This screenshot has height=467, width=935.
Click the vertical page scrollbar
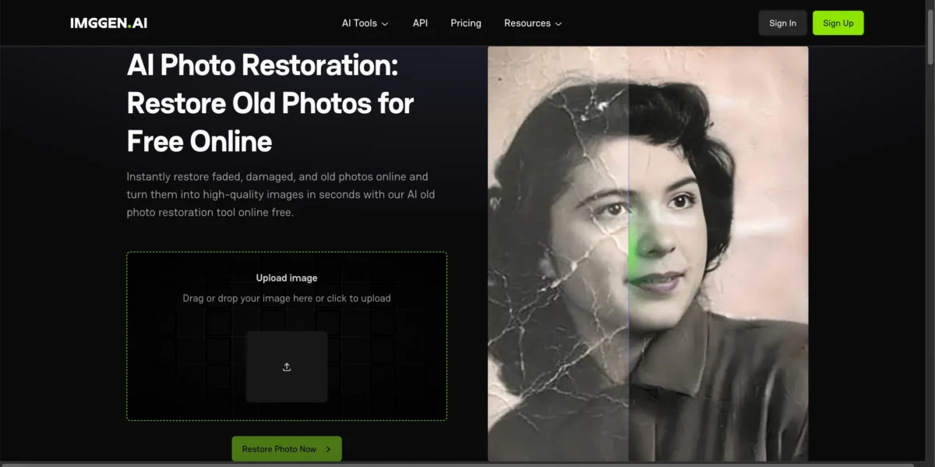coord(930,31)
